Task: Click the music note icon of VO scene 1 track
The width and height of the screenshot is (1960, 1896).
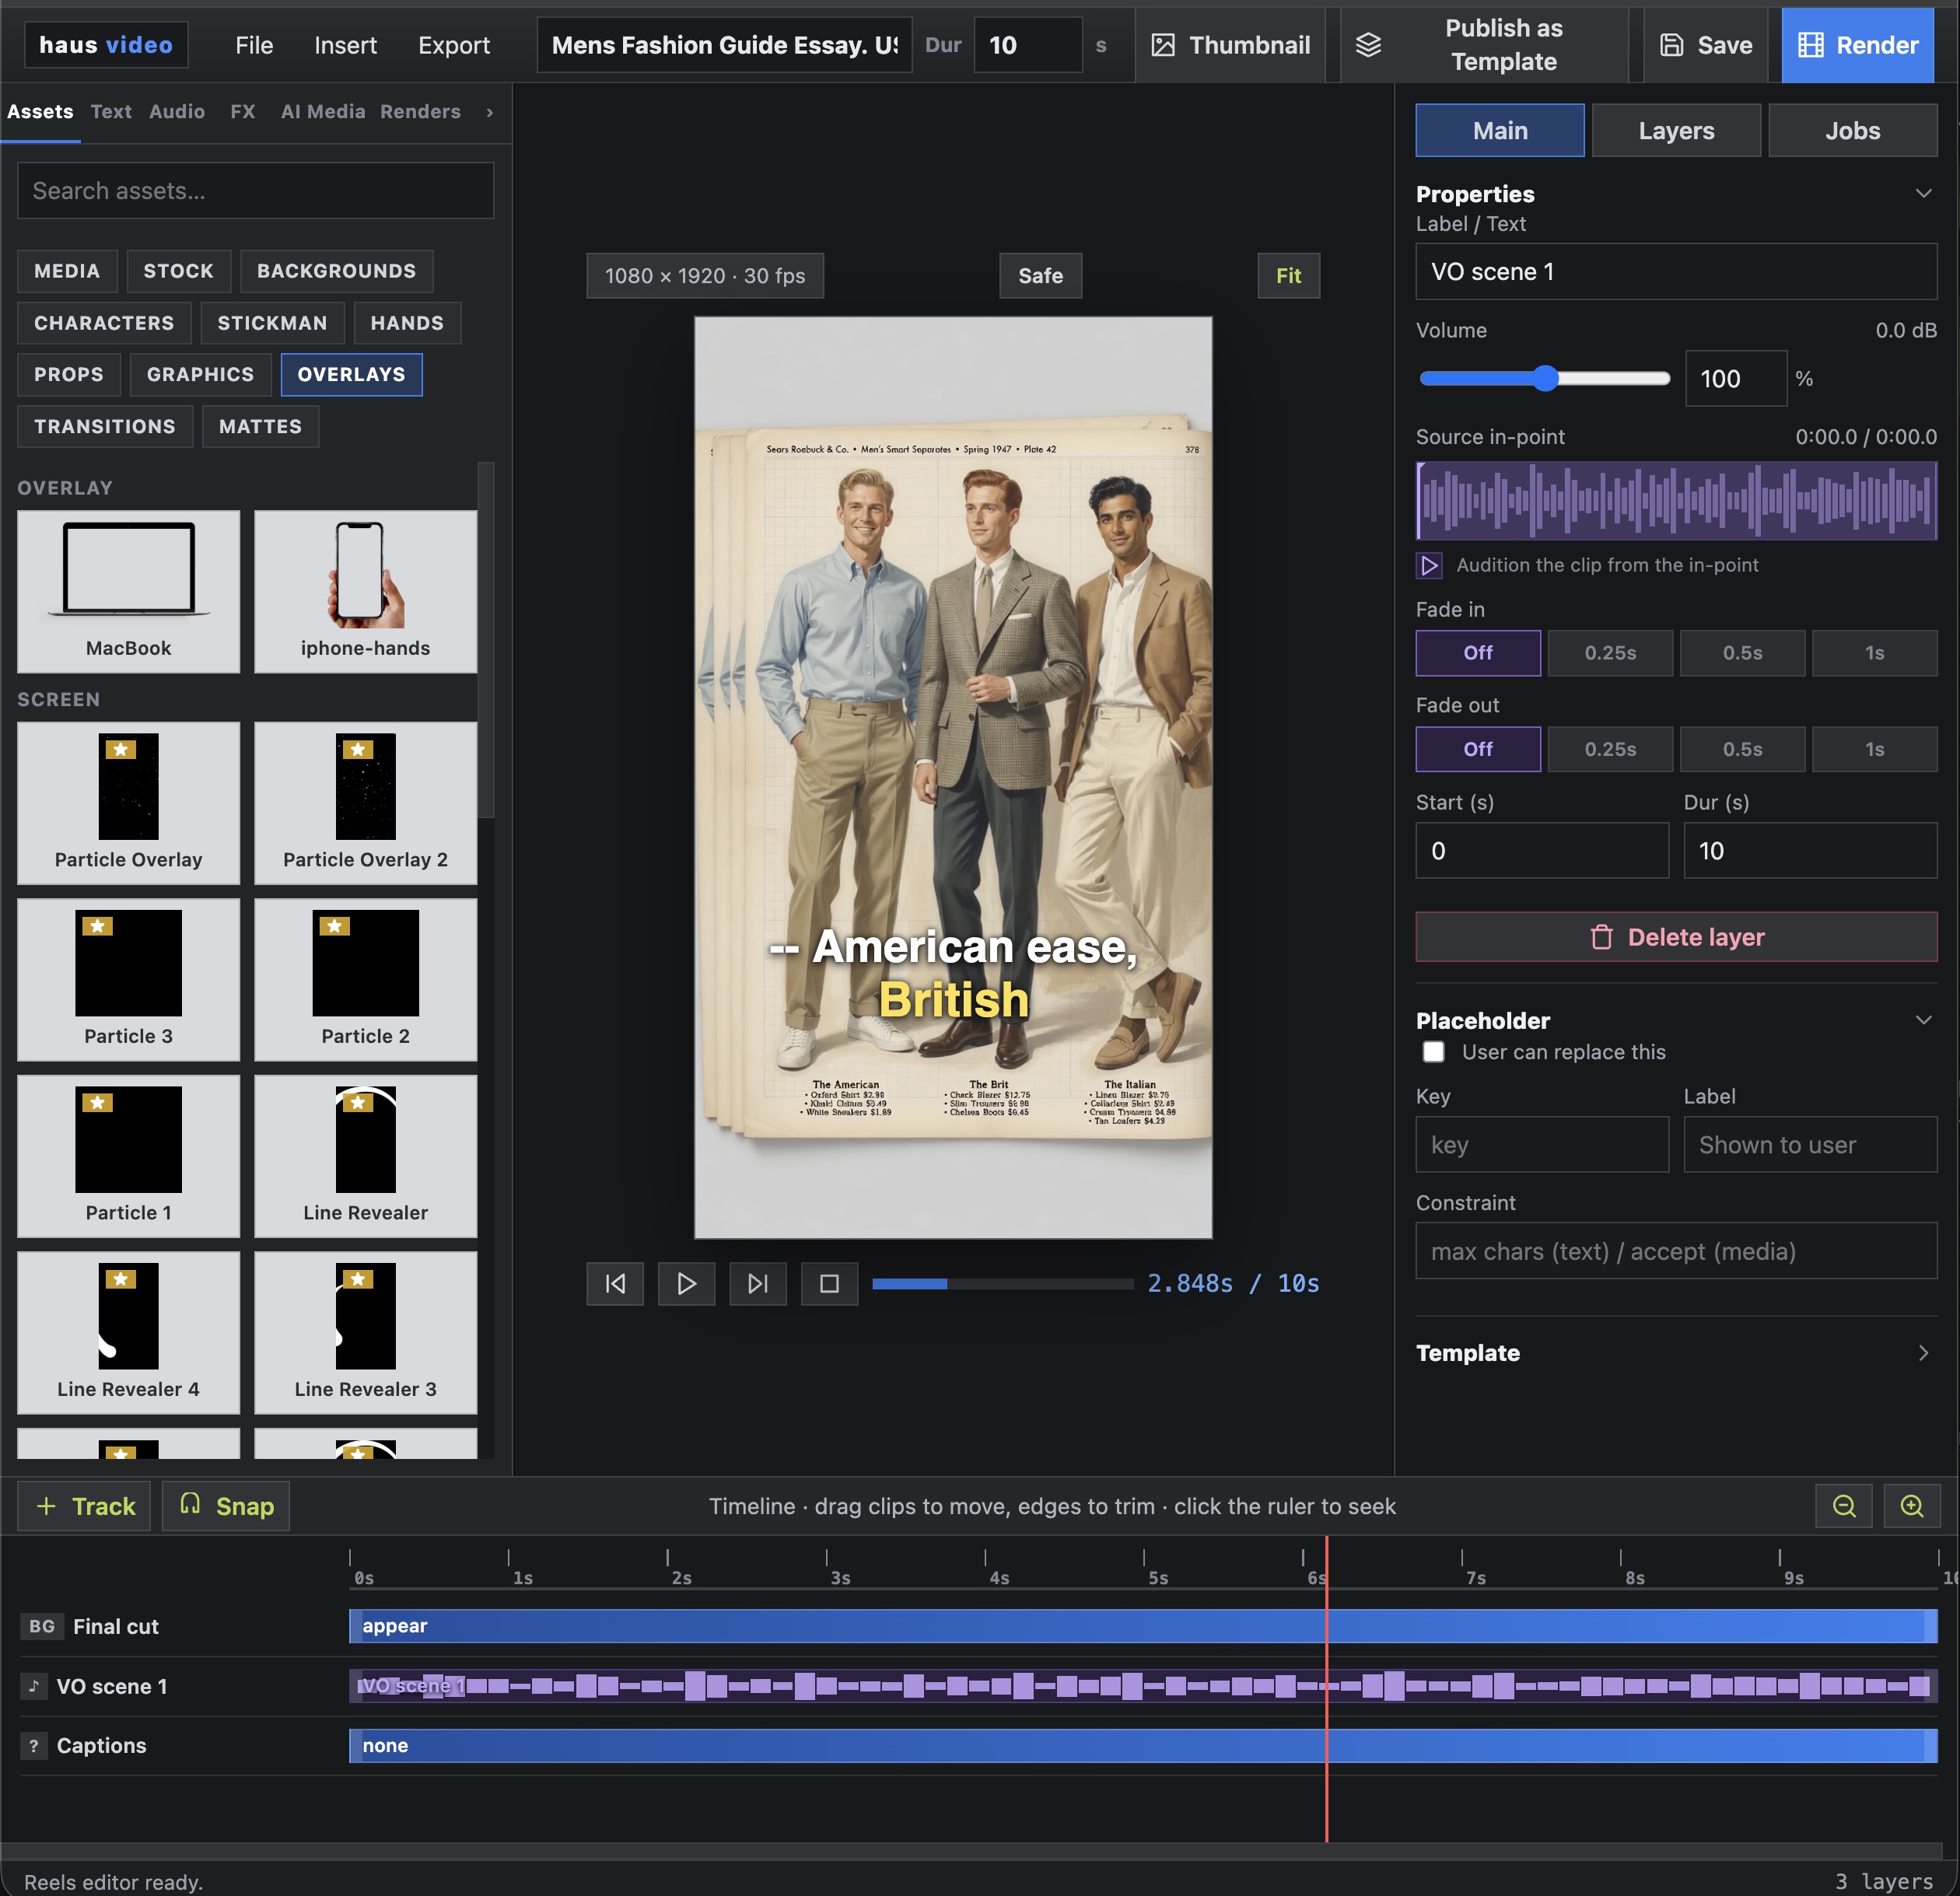Action: (34, 1686)
